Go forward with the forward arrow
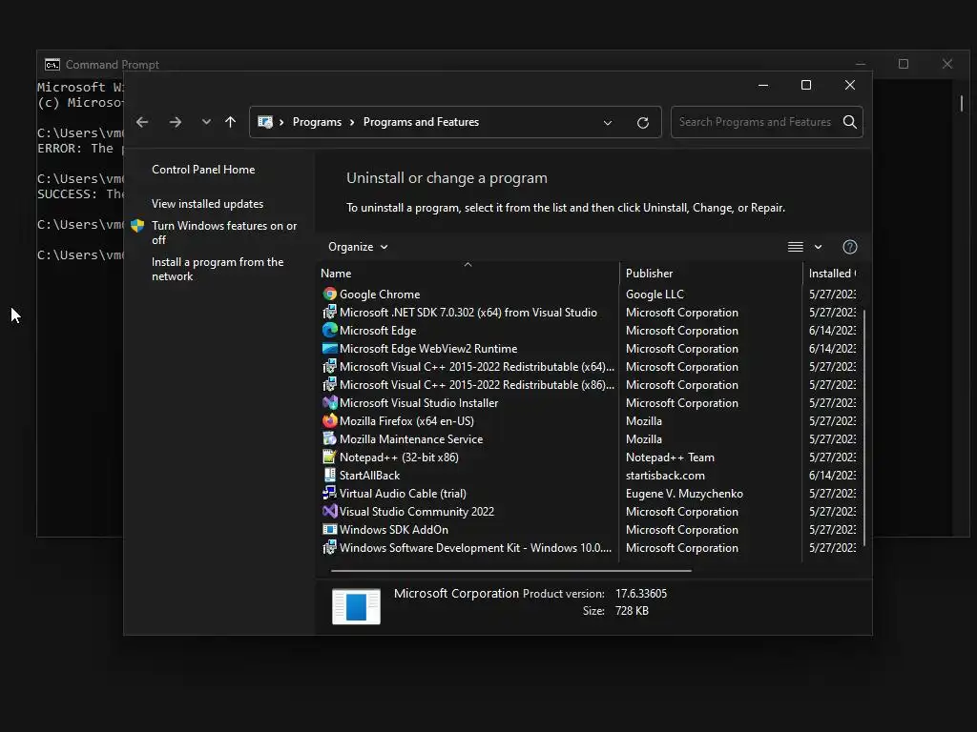This screenshot has height=732, width=977. point(176,122)
